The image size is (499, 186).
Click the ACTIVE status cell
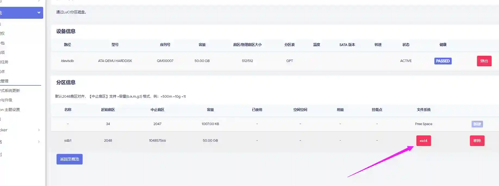click(406, 61)
